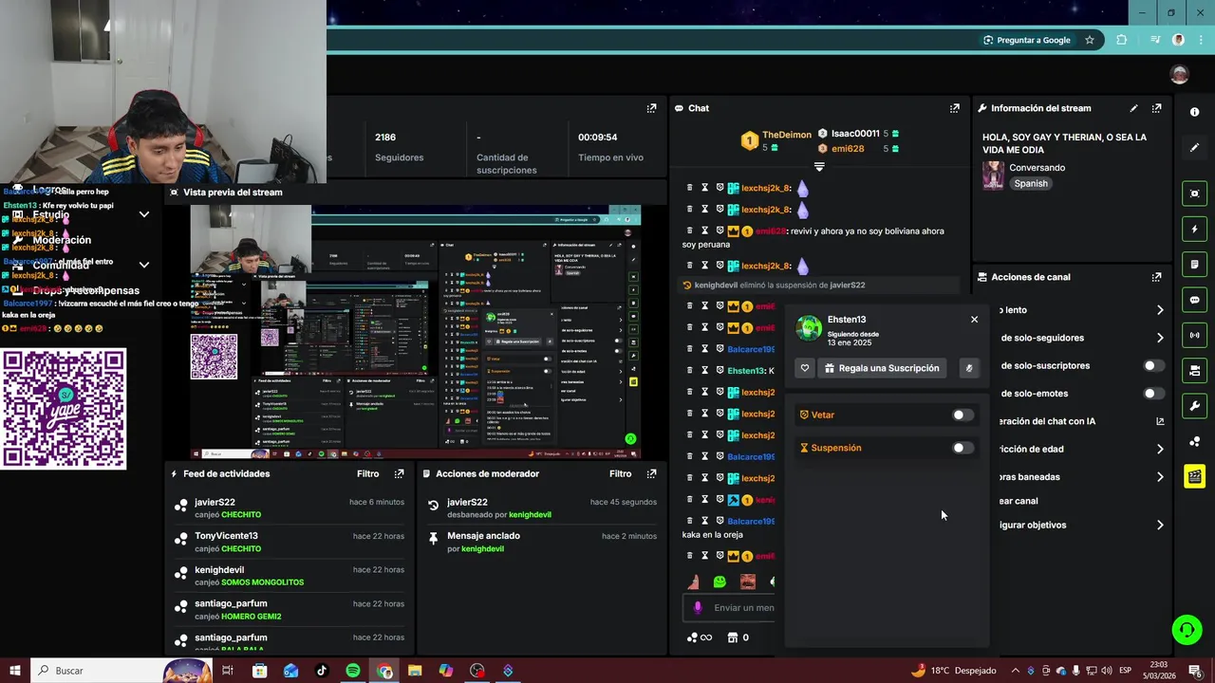Click Conversando category label

(1037, 168)
